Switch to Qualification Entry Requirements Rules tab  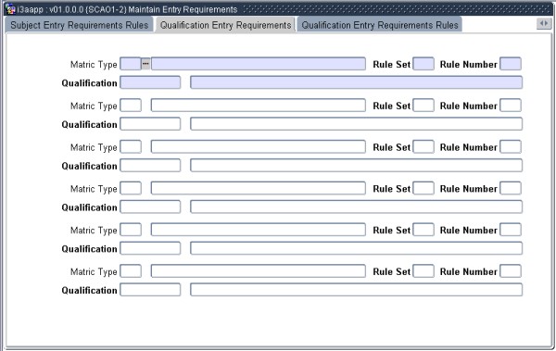tap(379, 25)
